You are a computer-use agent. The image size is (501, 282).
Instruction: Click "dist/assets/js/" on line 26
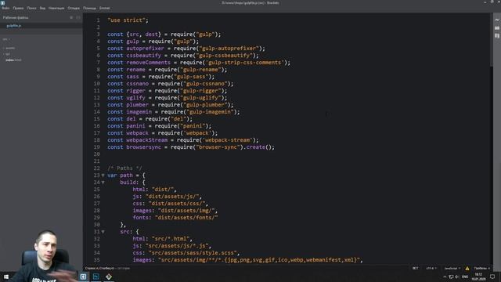(x=172, y=197)
